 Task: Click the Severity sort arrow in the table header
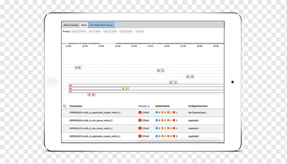(148, 106)
